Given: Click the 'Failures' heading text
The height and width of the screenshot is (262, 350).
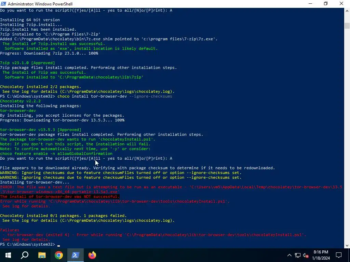Looking at the screenshot, I should tap(10, 230).
